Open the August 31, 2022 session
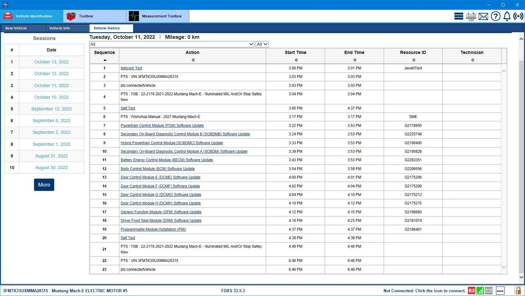525x296 pixels. (51, 156)
